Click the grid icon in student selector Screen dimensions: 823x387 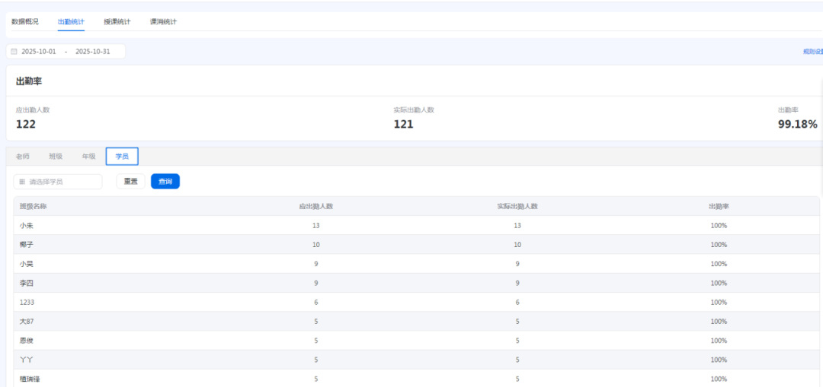(x=22, y=182)
